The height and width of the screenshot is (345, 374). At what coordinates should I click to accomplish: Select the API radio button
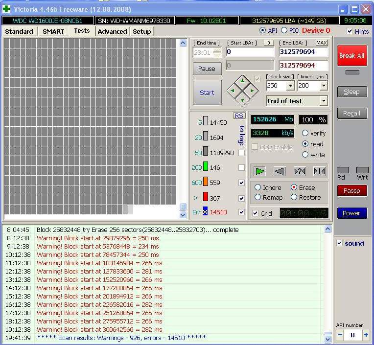(262, 30)
